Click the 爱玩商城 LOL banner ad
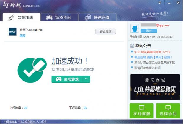Viewport: 183px width, 124px height. [155, 87]
